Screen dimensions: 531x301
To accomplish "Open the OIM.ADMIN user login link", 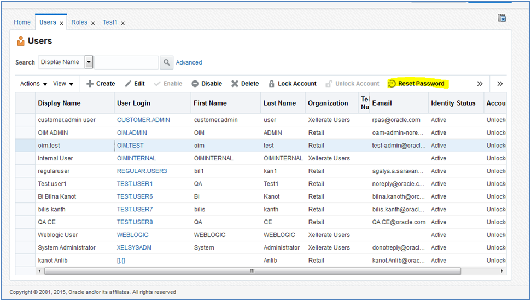I will click(132, 133).
